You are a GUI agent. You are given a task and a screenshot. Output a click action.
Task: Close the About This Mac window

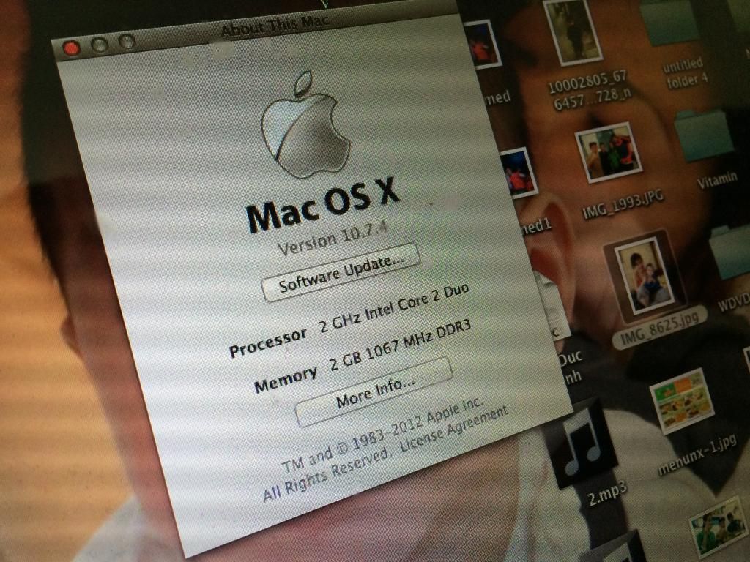pos(71,48)
